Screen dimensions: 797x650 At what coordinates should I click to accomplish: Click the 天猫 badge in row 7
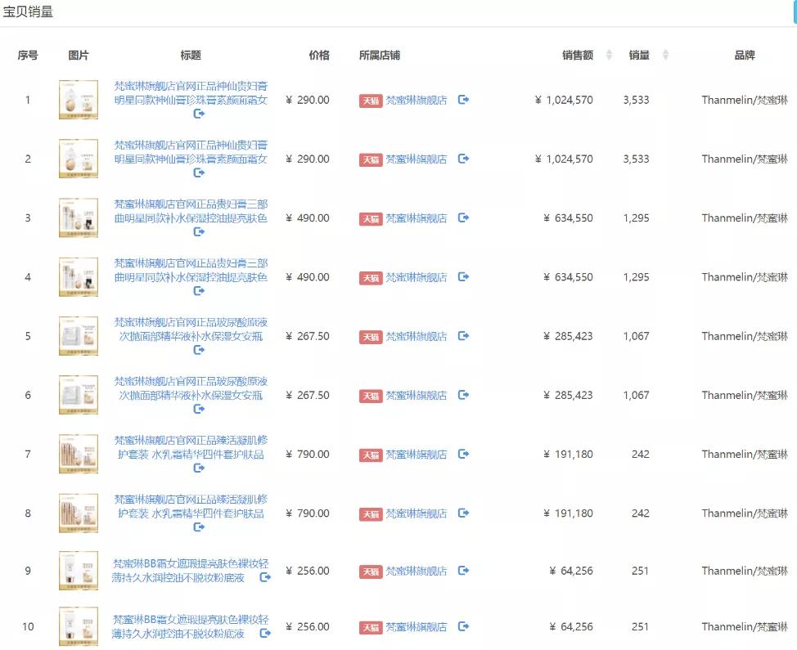(371, 455)
